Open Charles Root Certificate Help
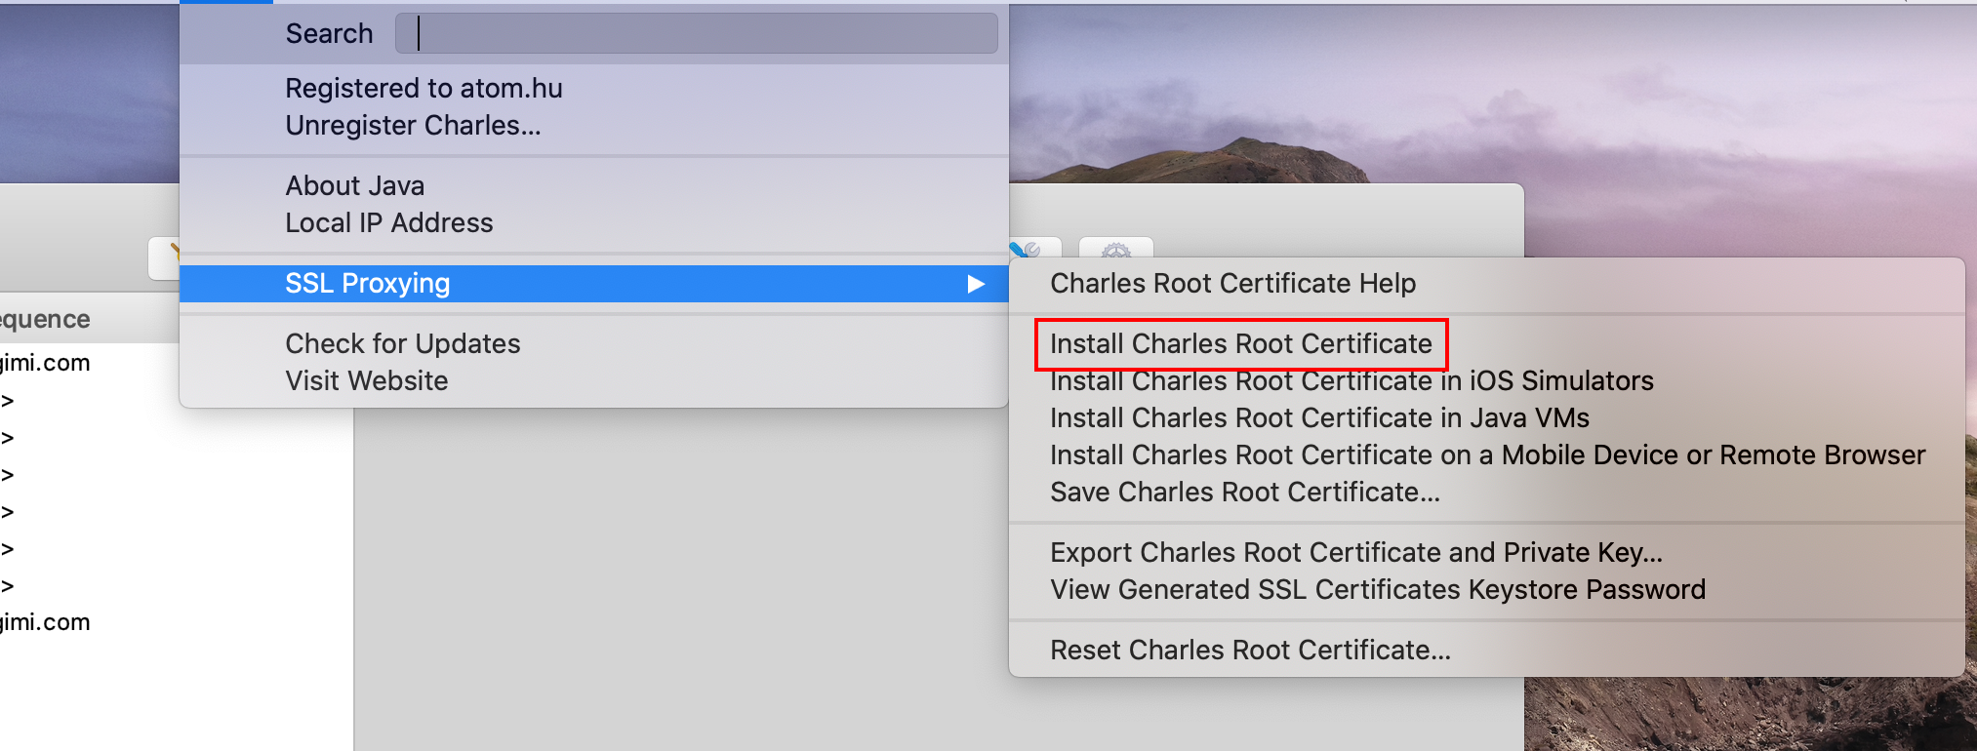 pyautogui.click(x=1232, y=284)
